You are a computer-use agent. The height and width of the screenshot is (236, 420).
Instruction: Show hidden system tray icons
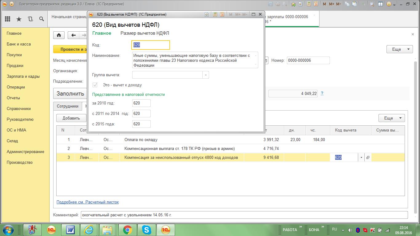[x=343, y=230]
